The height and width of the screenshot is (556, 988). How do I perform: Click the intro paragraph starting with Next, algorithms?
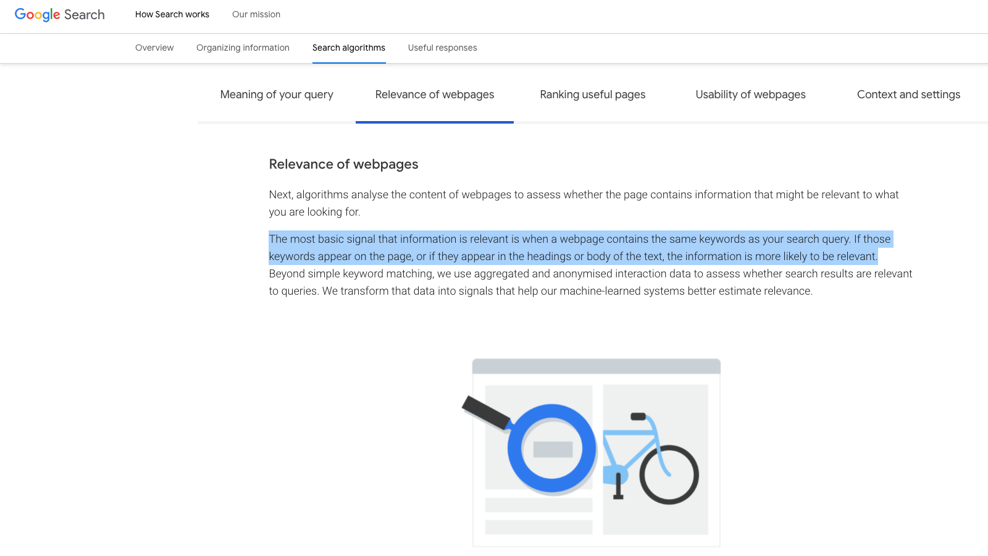tap(584, 203)
